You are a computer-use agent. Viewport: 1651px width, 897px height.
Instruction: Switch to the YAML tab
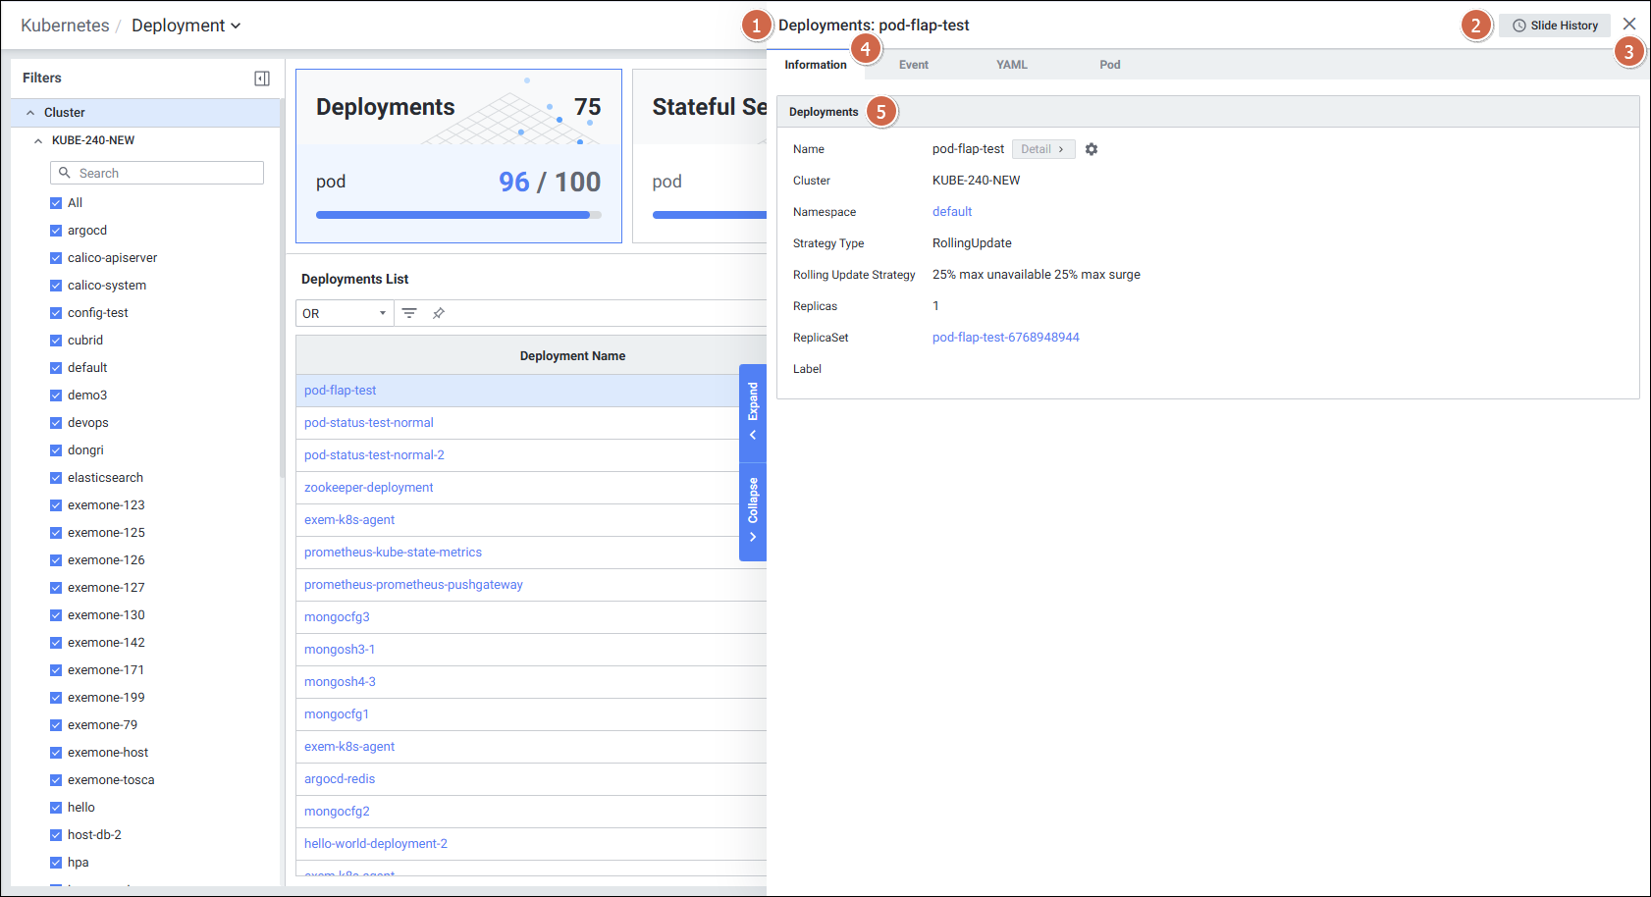1011,65
